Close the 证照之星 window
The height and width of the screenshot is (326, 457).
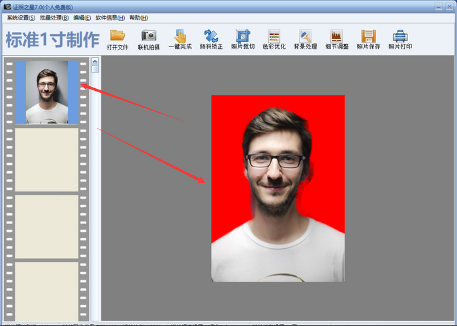[449, 7]
